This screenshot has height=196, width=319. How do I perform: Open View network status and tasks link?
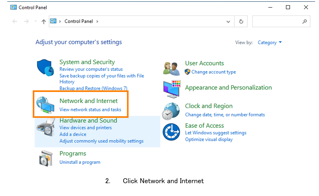(90, 110)
